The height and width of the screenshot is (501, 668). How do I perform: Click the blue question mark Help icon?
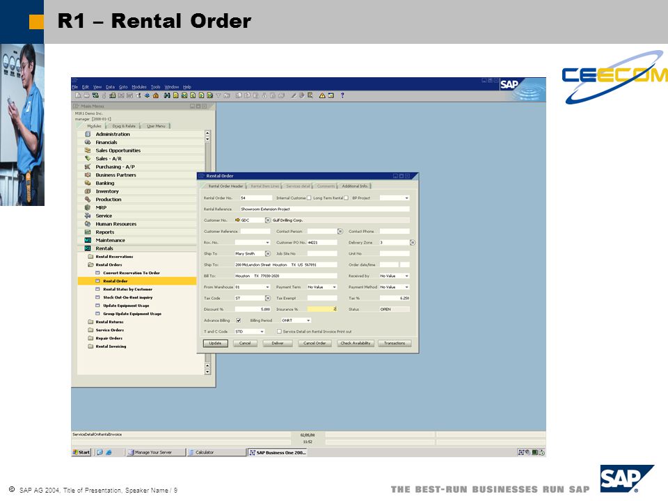coord(342,95)
